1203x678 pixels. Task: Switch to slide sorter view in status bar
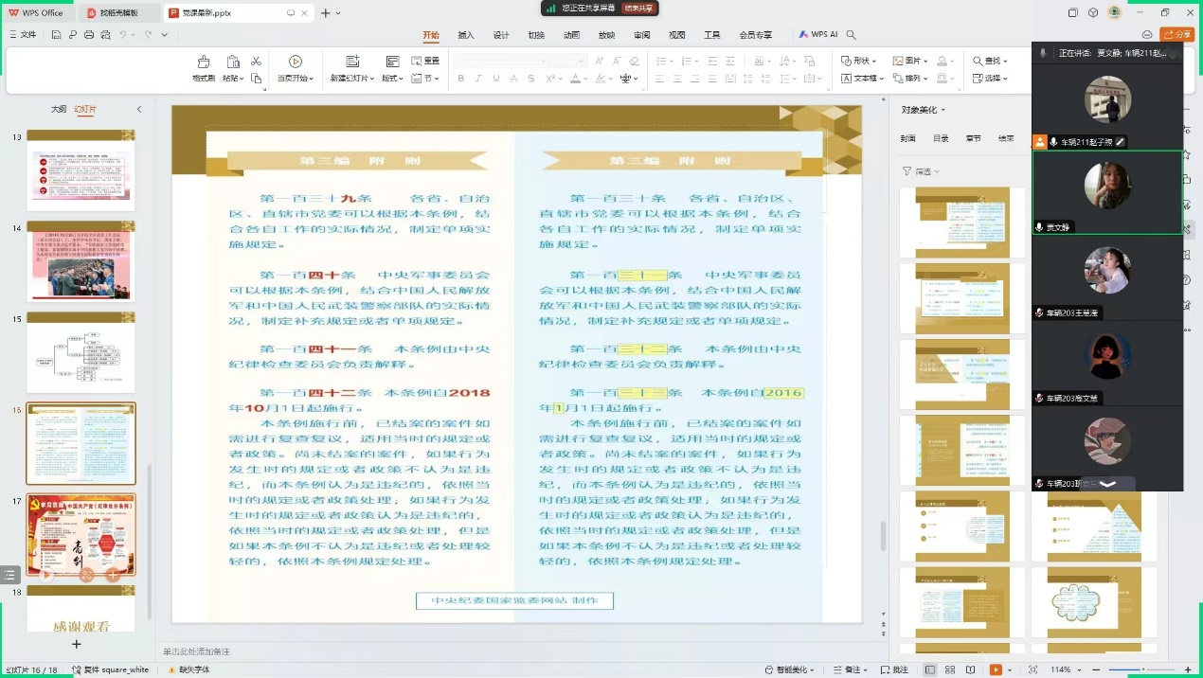click(950, 669)
